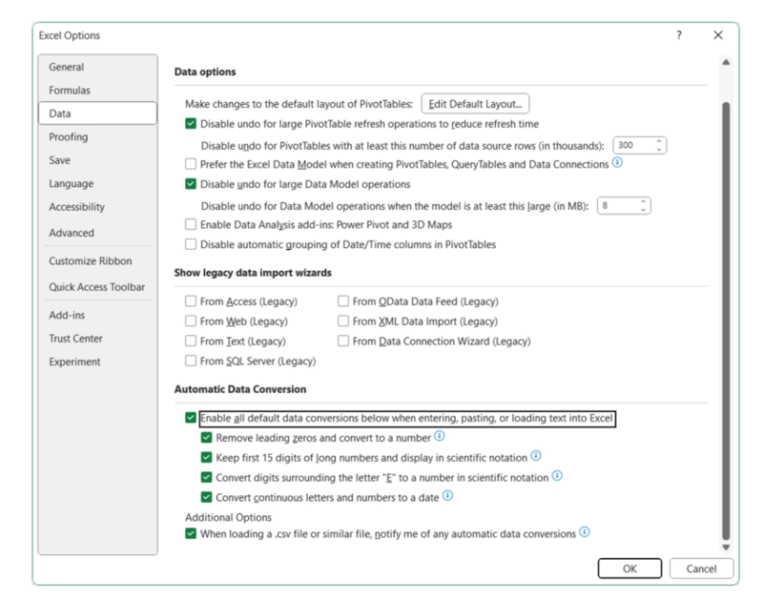The width and height of the screenshot is (763, 601).
Task: Open the Advanced options category
Action: coord(72,233)
